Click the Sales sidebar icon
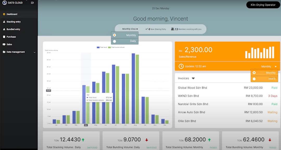 (x=4, y=45)
